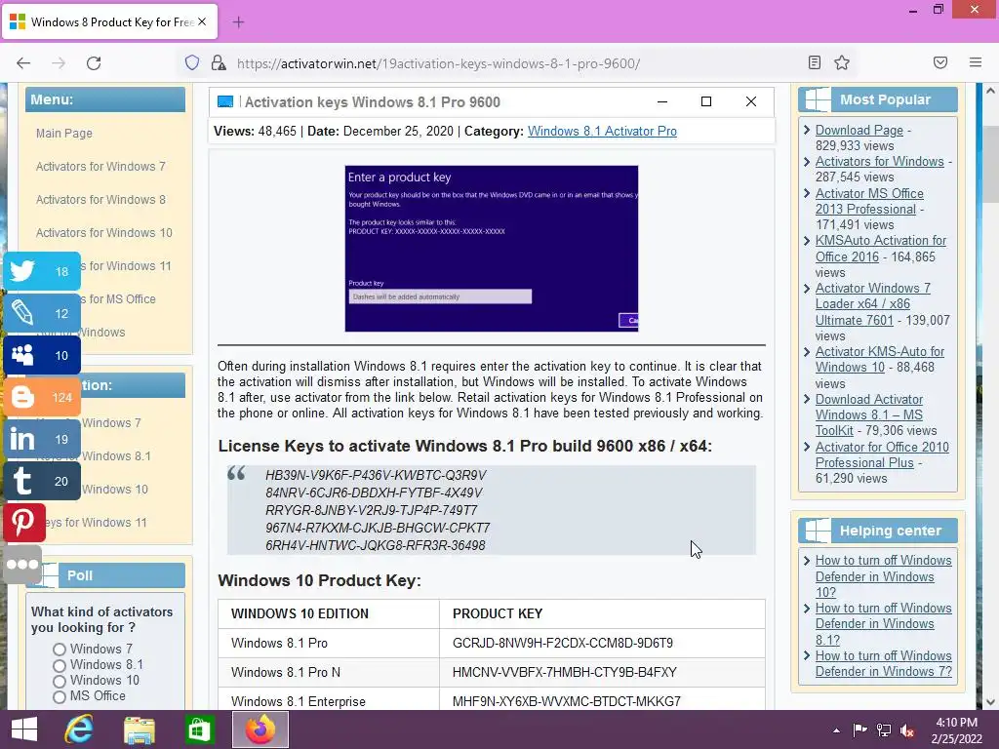This screenshot has width=999, height=749.
Task: Click Action Center flag tray icon
Action: 860,730
